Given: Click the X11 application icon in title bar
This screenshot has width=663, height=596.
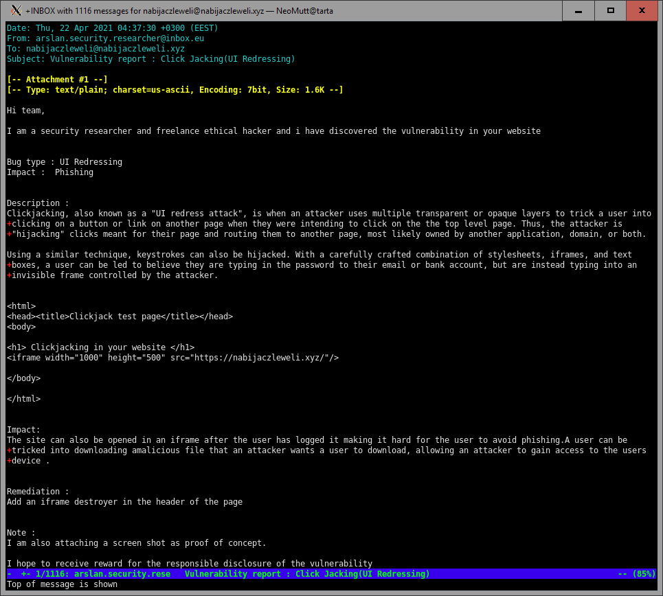Looking at the screenshot, I should tap(15, 10).
